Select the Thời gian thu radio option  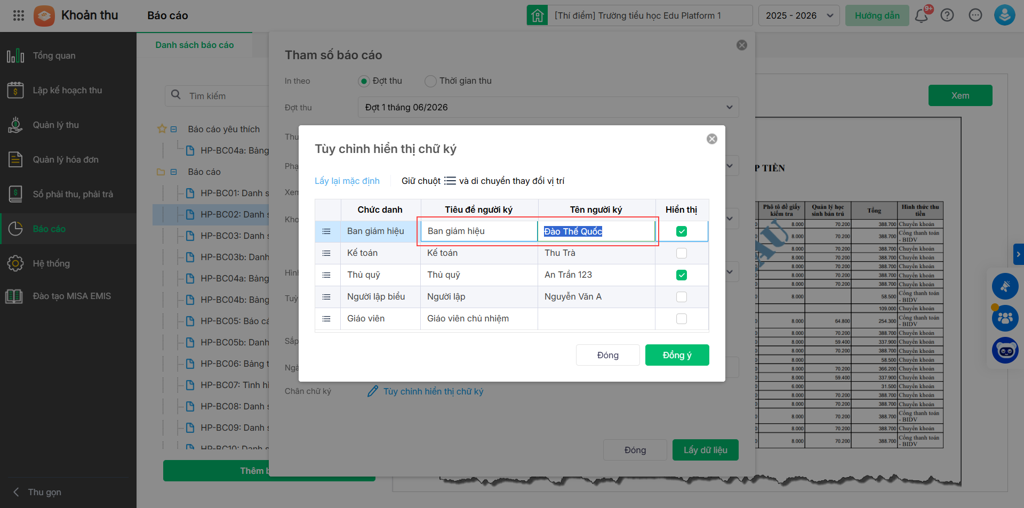tap(430, 81)
